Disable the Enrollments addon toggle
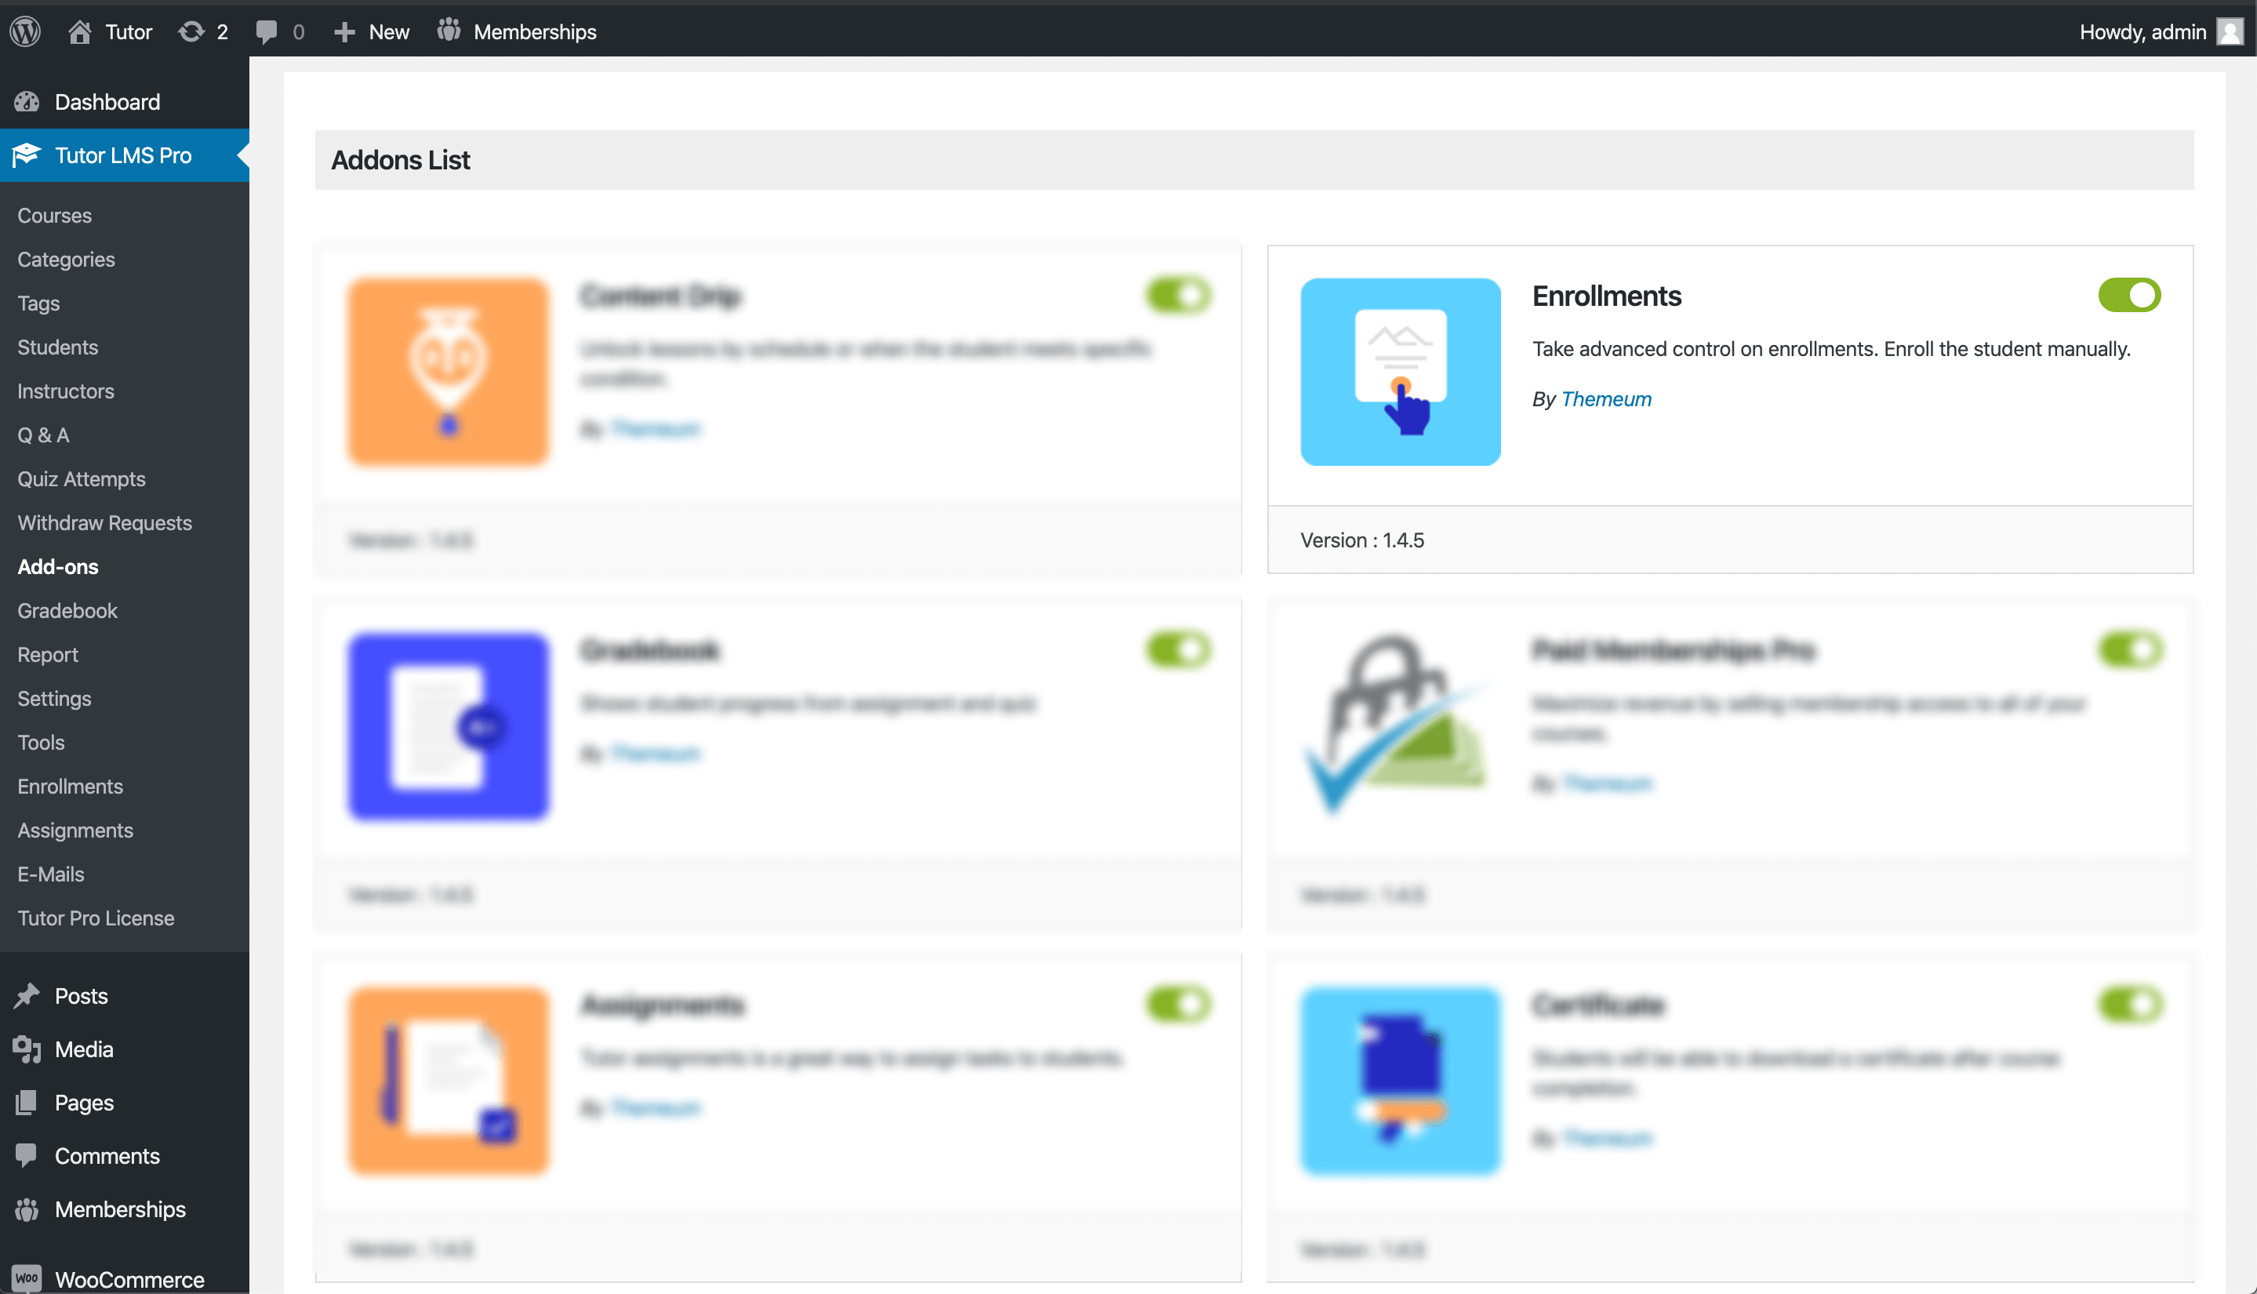Screen dimensions: 2257x1294 2129,295
